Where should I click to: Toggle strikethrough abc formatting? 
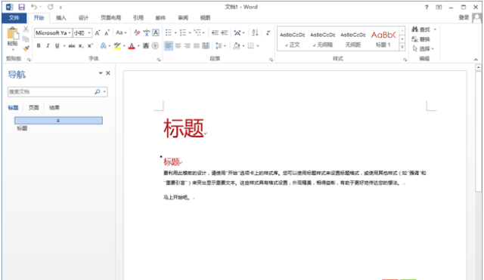click(x=72, y=46)
